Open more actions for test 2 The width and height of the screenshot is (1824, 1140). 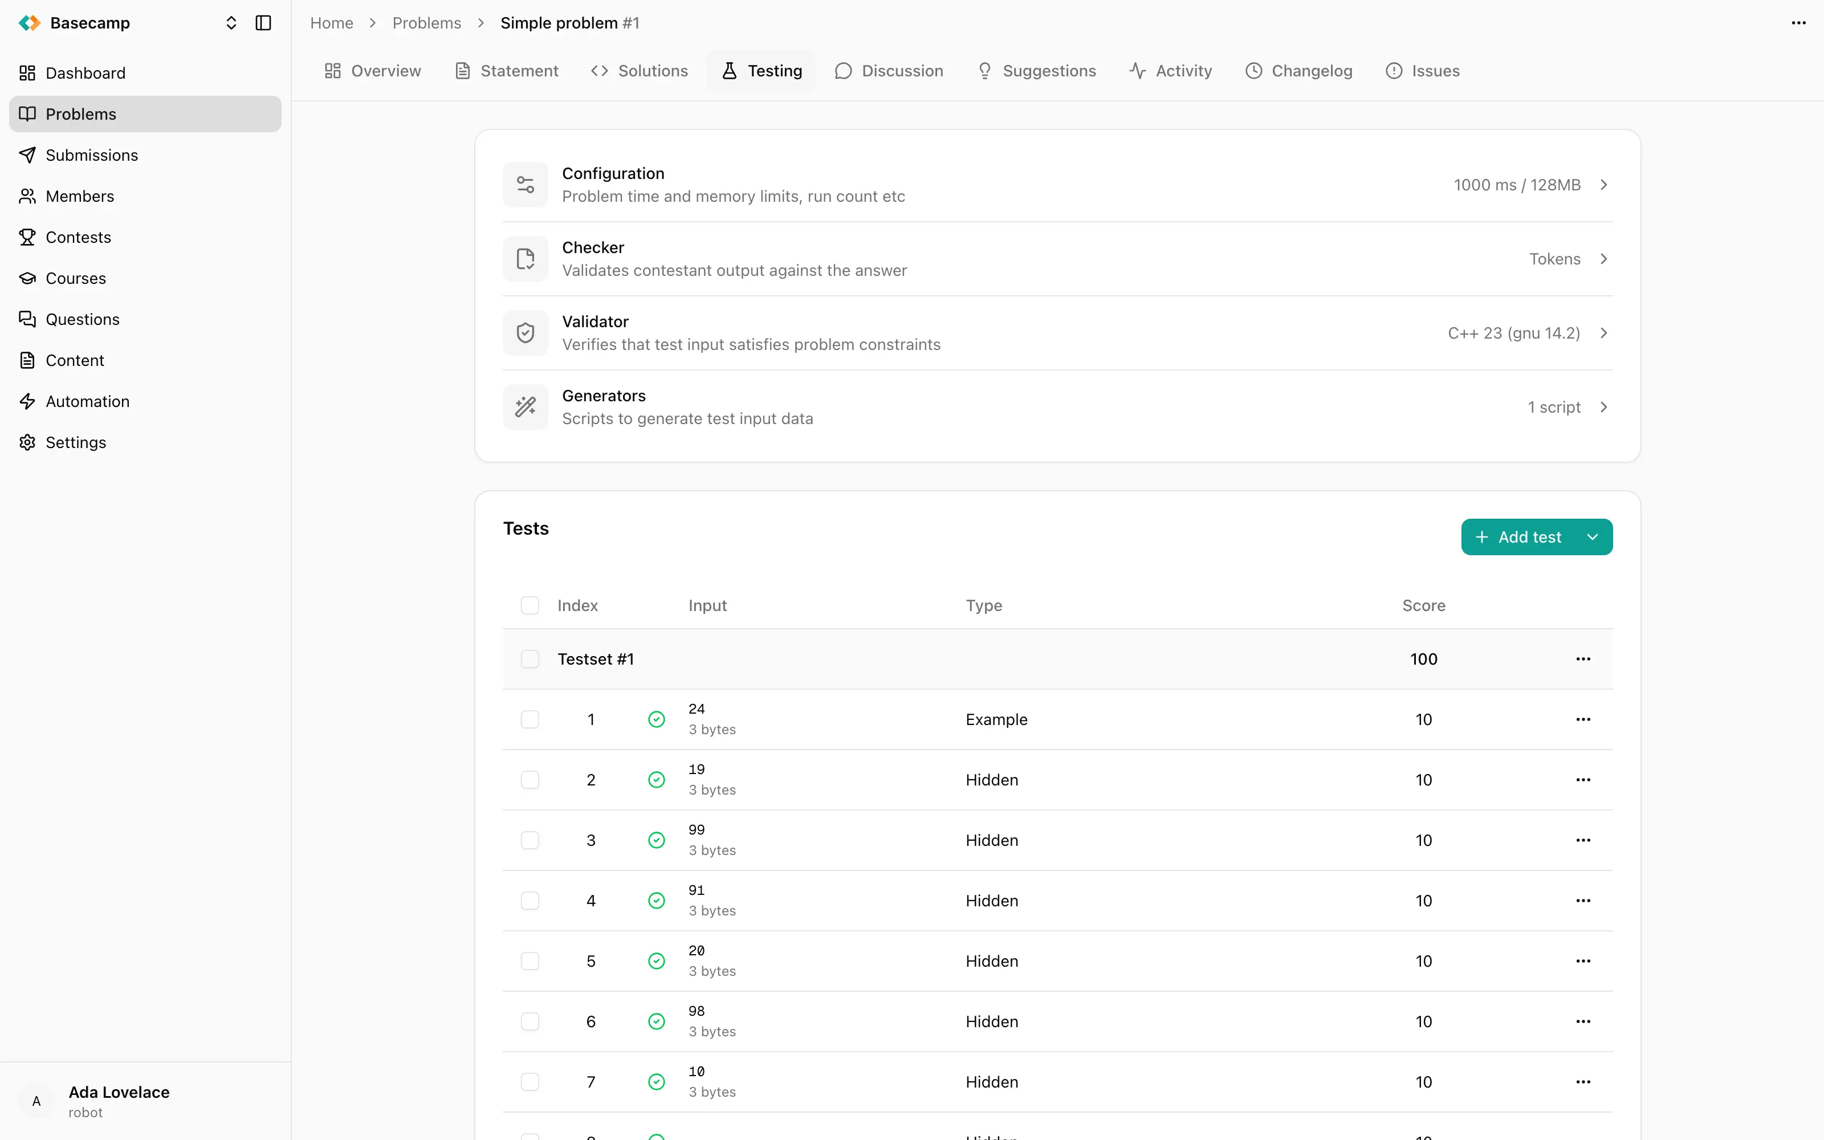[x=1583, y=780]
